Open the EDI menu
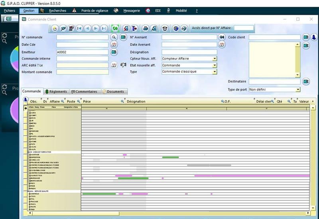Image resolution: width=319 pixels, height=219 pixels. (158, 11)
